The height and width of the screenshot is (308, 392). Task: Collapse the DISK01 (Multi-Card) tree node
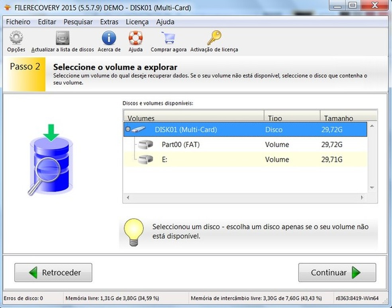(128, 130)
